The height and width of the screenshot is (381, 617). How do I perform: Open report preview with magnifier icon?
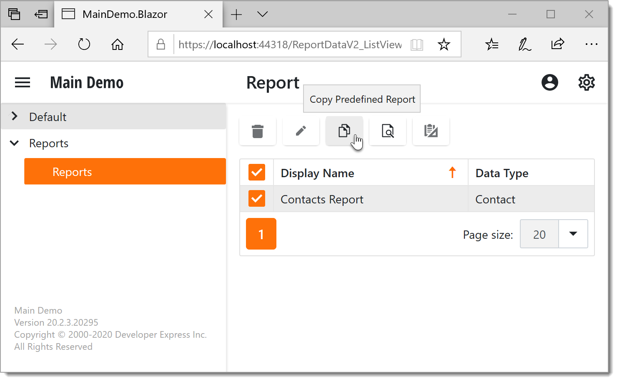388,131
